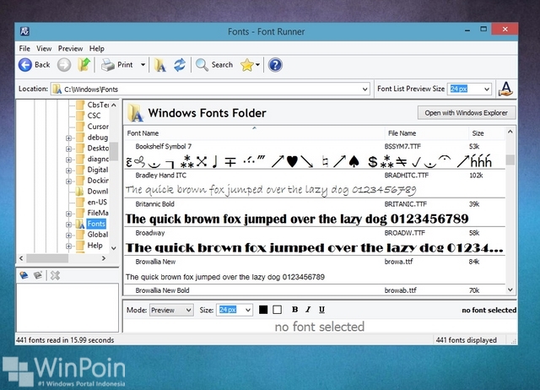Sort by Font Name column header
This screenshot has width=540, height=390.
(x=254, y=133)
